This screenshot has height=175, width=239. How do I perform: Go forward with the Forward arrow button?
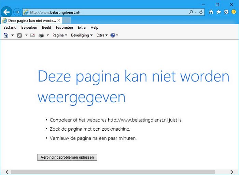[17, 12]
